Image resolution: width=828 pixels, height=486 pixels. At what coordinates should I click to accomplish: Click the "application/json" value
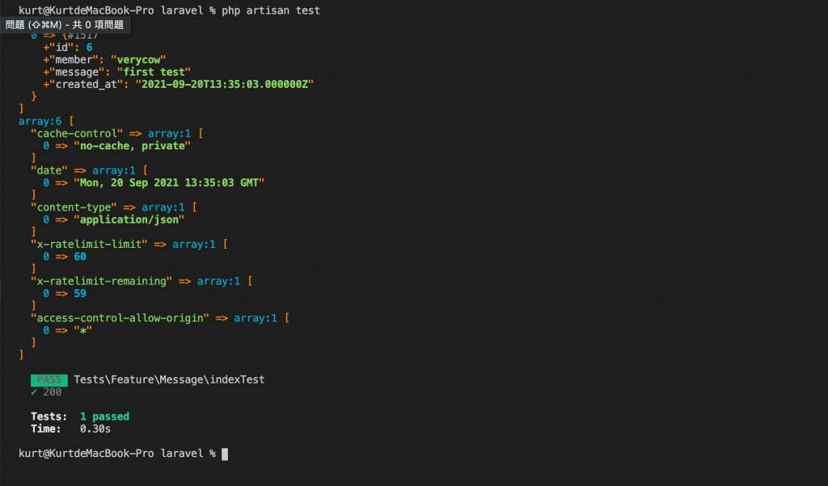129,220
